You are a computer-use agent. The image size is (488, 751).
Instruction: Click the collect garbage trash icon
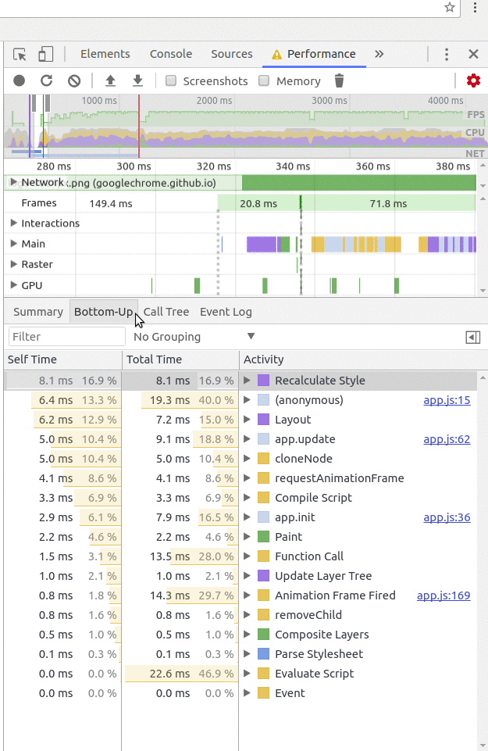(x=339, y=80)
